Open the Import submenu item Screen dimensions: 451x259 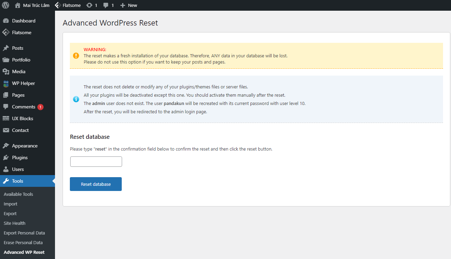pos(10,204)
